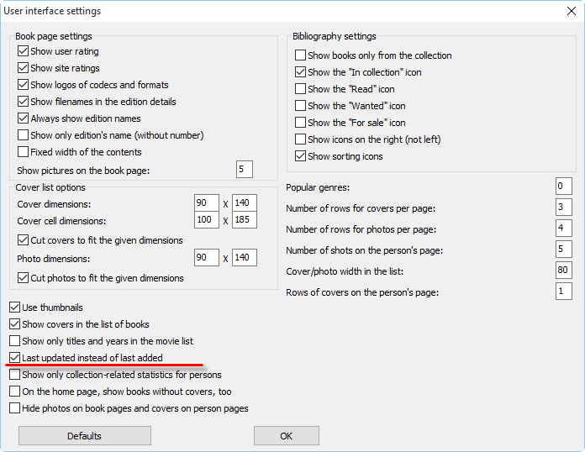Click the Defaults button
This screenshot has width=585, height=452.
85,435
